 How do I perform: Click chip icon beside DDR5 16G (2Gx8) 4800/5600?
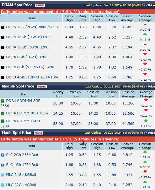[x=3, y=27]
